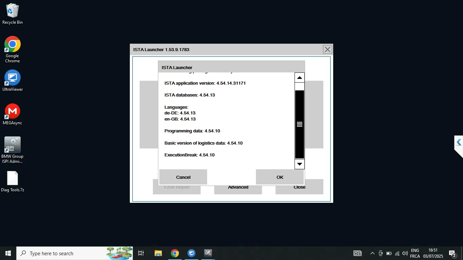Viewport: 463px width, 260px height.
Task: Select the UltraViewer desktop shortcut
Action: click(x=13, y=81)
